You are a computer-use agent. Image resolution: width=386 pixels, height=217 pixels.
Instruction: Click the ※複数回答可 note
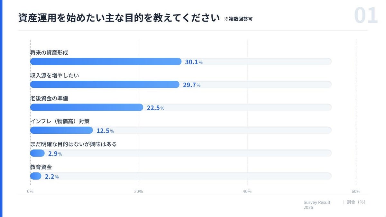(238, 19)
